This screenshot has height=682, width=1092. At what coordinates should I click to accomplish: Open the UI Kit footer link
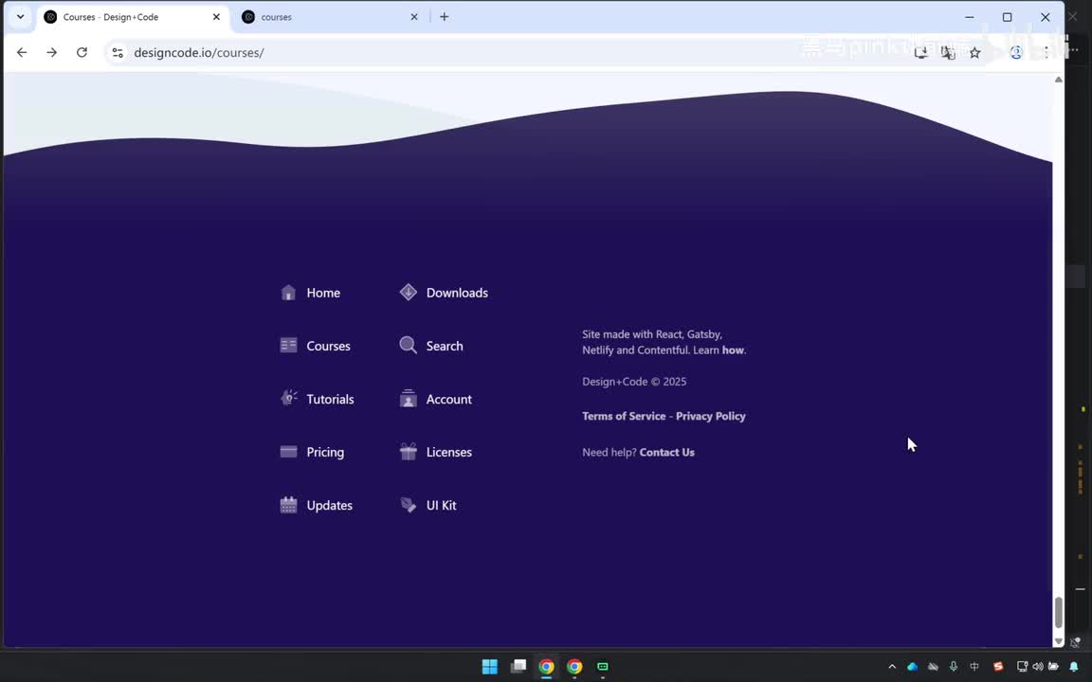(x=442, y=505)
